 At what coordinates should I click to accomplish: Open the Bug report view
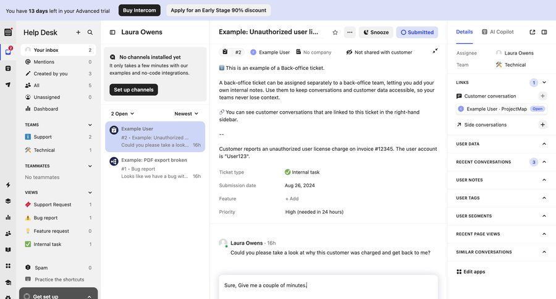(x=58, y=218)
